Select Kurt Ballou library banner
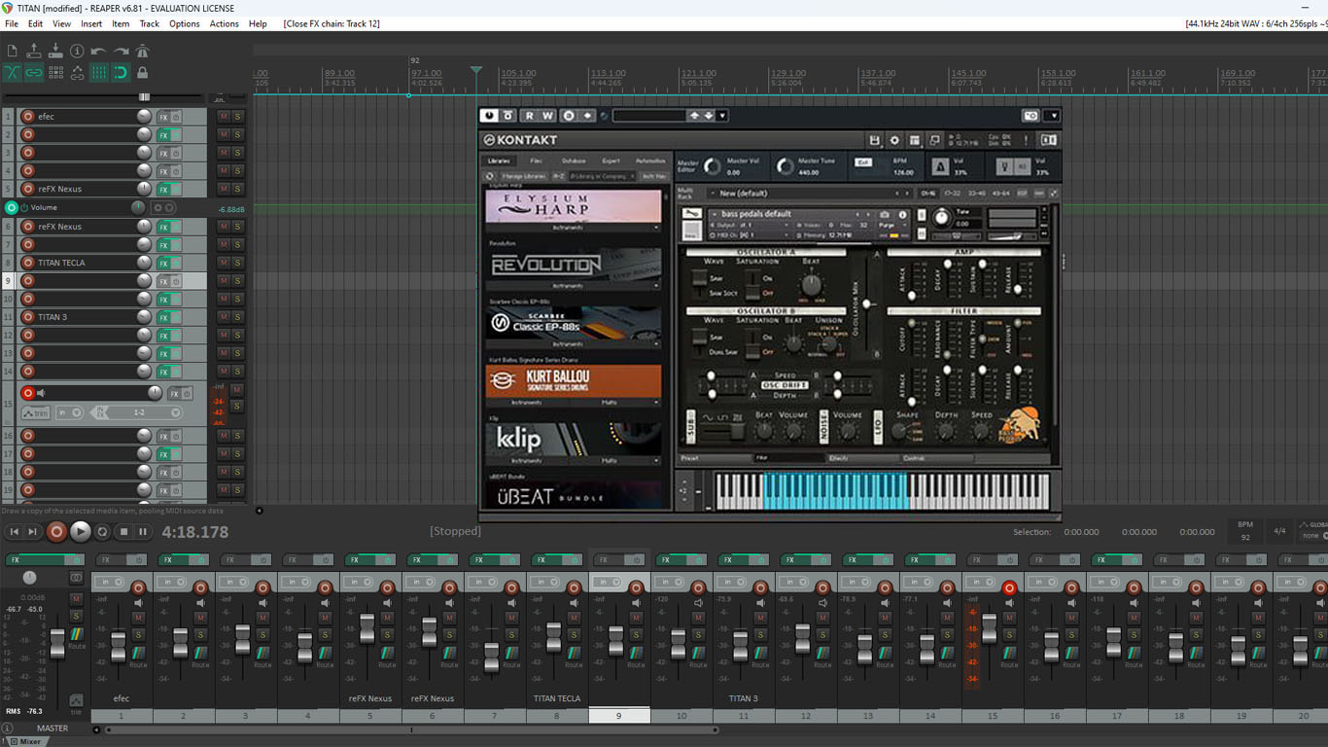The width and height of the screenshot is (1328, 747). (x=574, y=380)
